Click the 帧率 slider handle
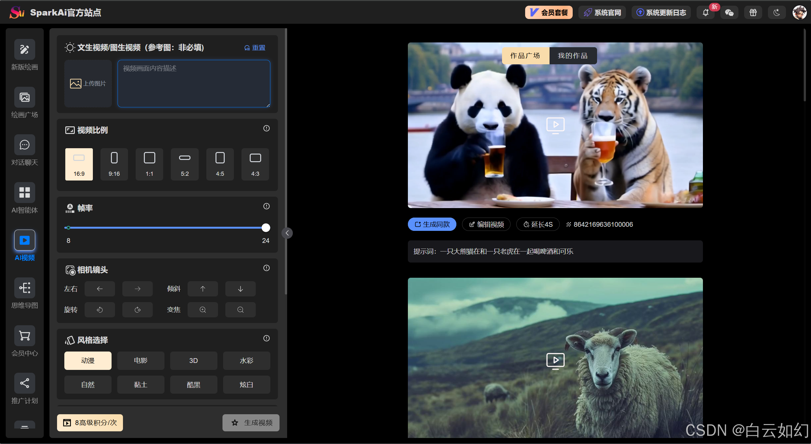The height and width of the screenshot is (444, 811). pyautogui.click(x=266, y=228)
